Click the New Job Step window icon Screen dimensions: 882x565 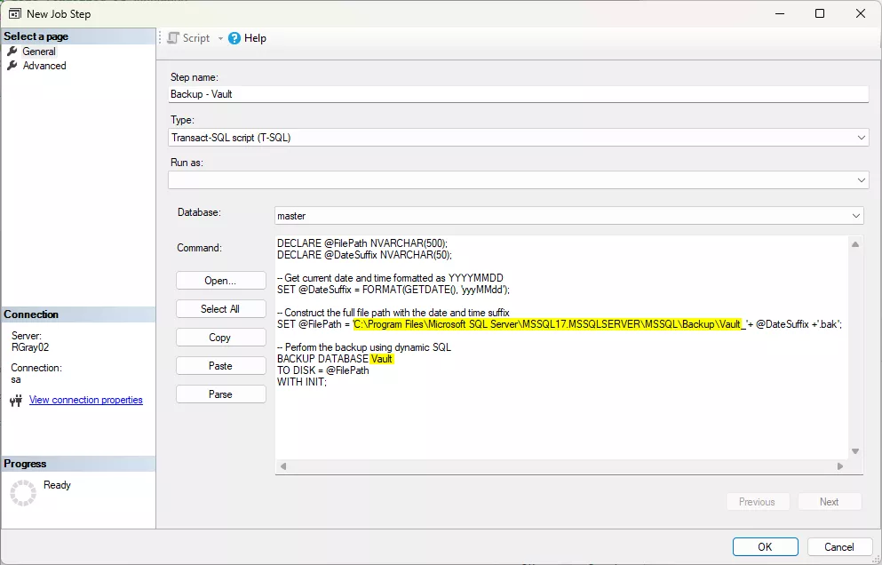(x=14, y=13)
